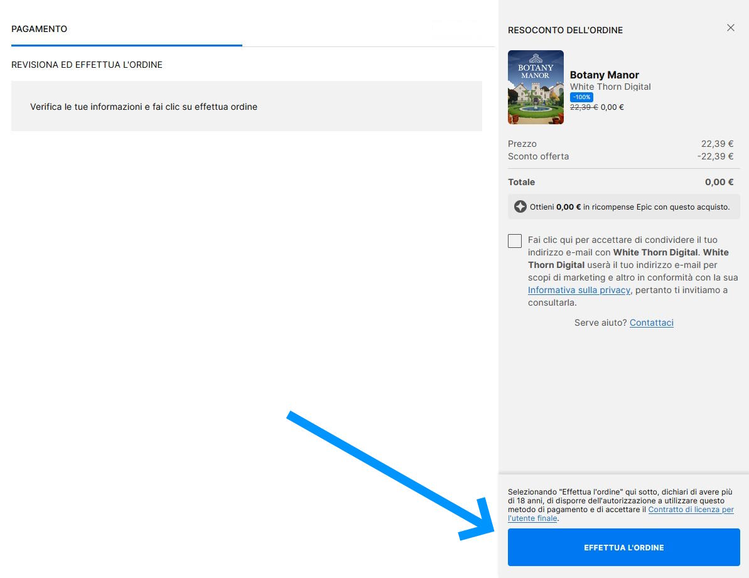Click the Sconto offerta value -22,39 €

click(x=715, y=156)
